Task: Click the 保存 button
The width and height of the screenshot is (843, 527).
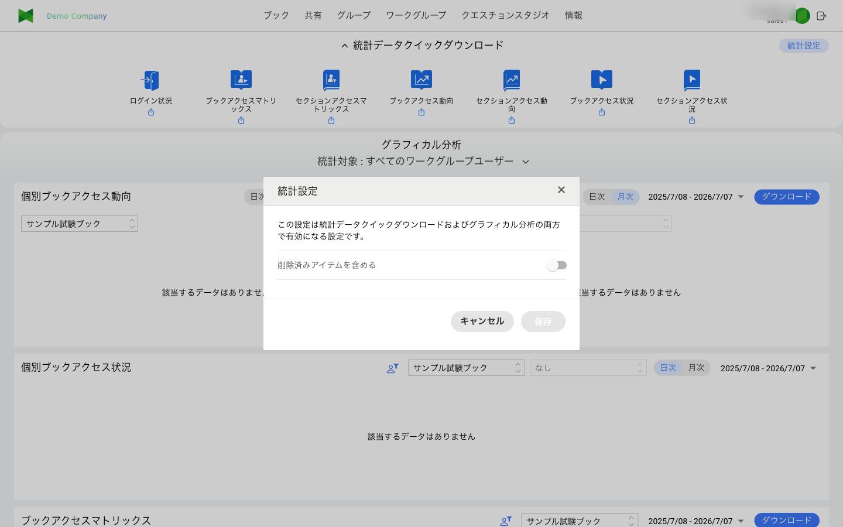Action: 543,321
